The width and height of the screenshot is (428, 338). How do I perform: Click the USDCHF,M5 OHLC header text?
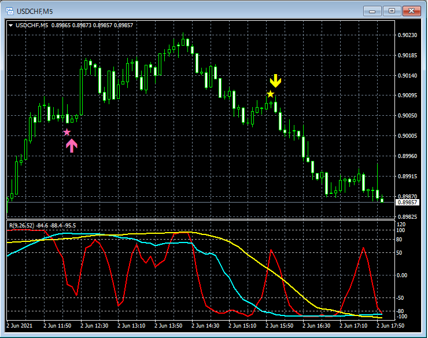(x=74, y=25)
